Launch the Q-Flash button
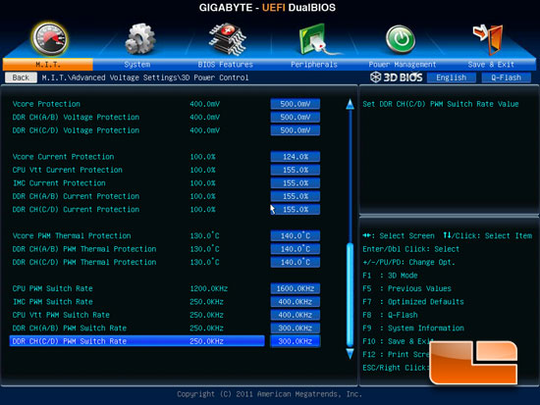The height and width of the screenshot is (405, 540). [x=506, y=77]
